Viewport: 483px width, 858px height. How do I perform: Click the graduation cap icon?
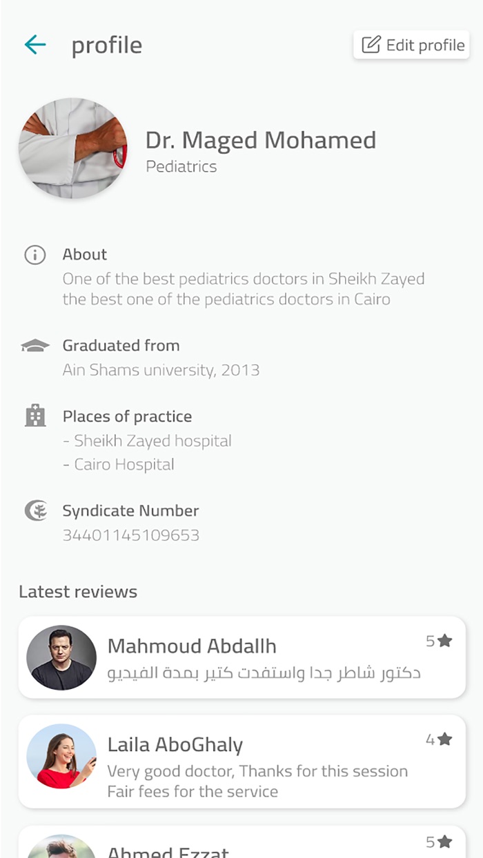tap(34, 346)
